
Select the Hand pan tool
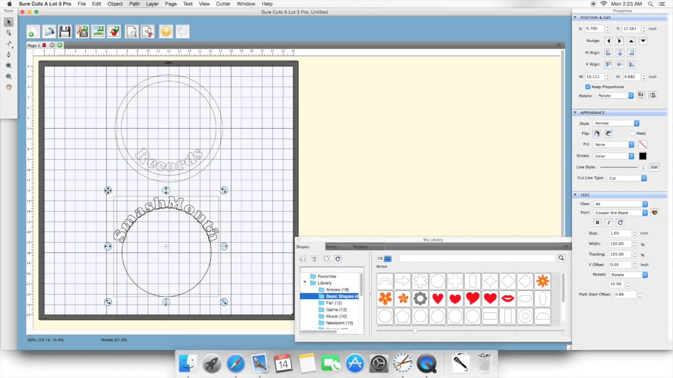click(x=8, y=87)
